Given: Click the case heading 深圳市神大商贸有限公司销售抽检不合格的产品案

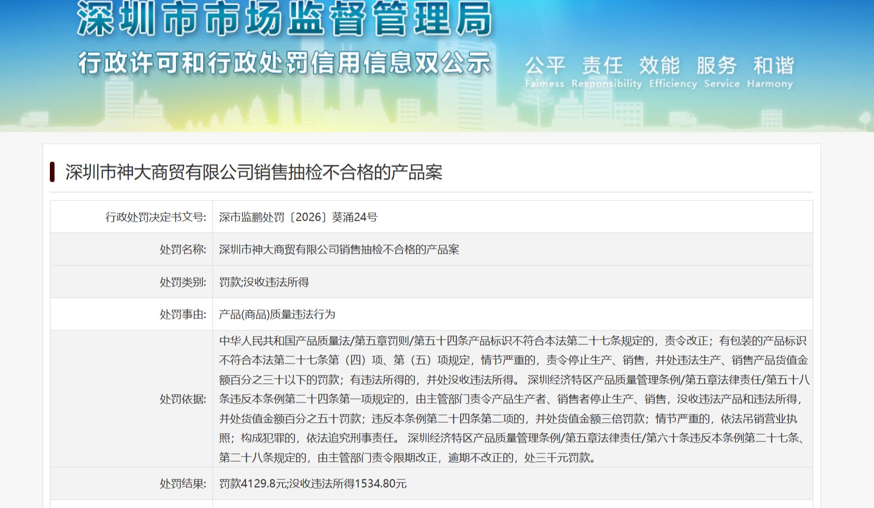Looking at the screenshot, I should click(253, 172).
